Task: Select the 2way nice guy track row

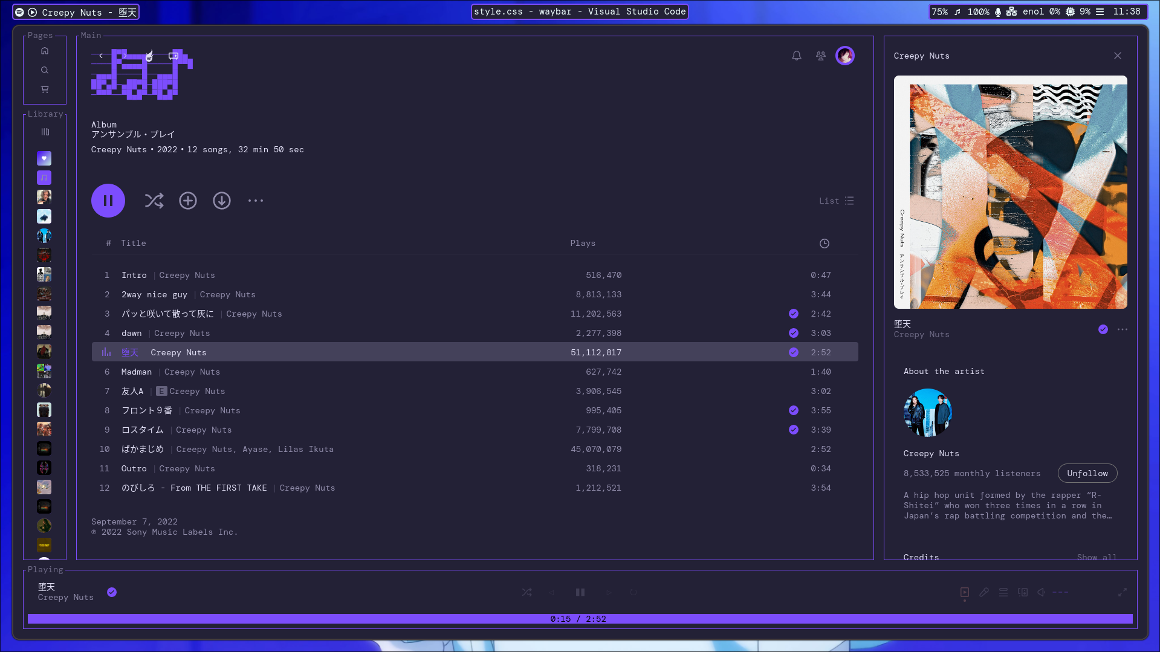Action: click(x=475, y=294)
